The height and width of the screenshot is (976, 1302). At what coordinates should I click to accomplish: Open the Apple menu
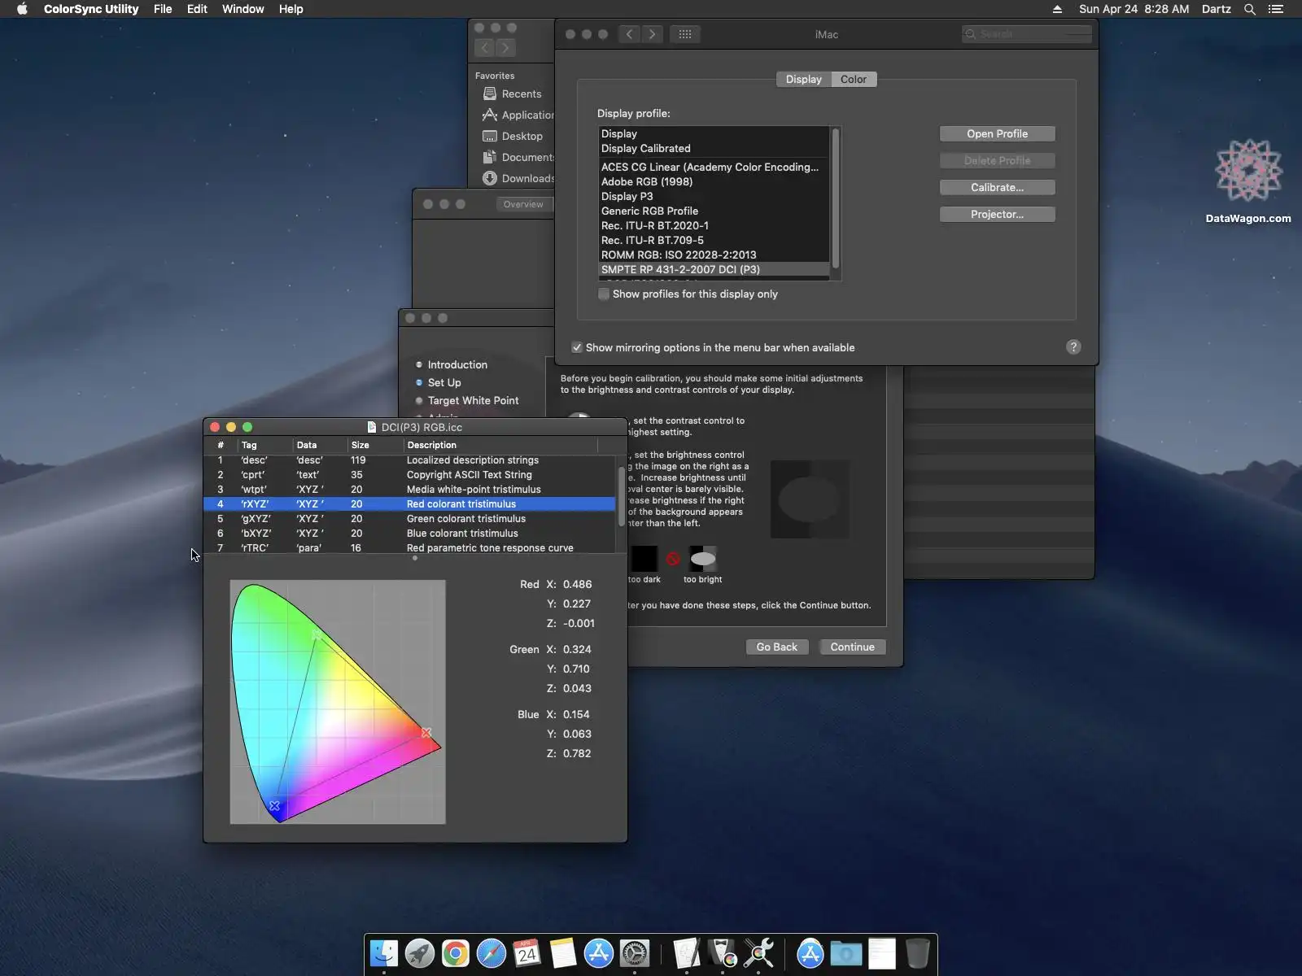pyautogui.click(x=22, y=9)
